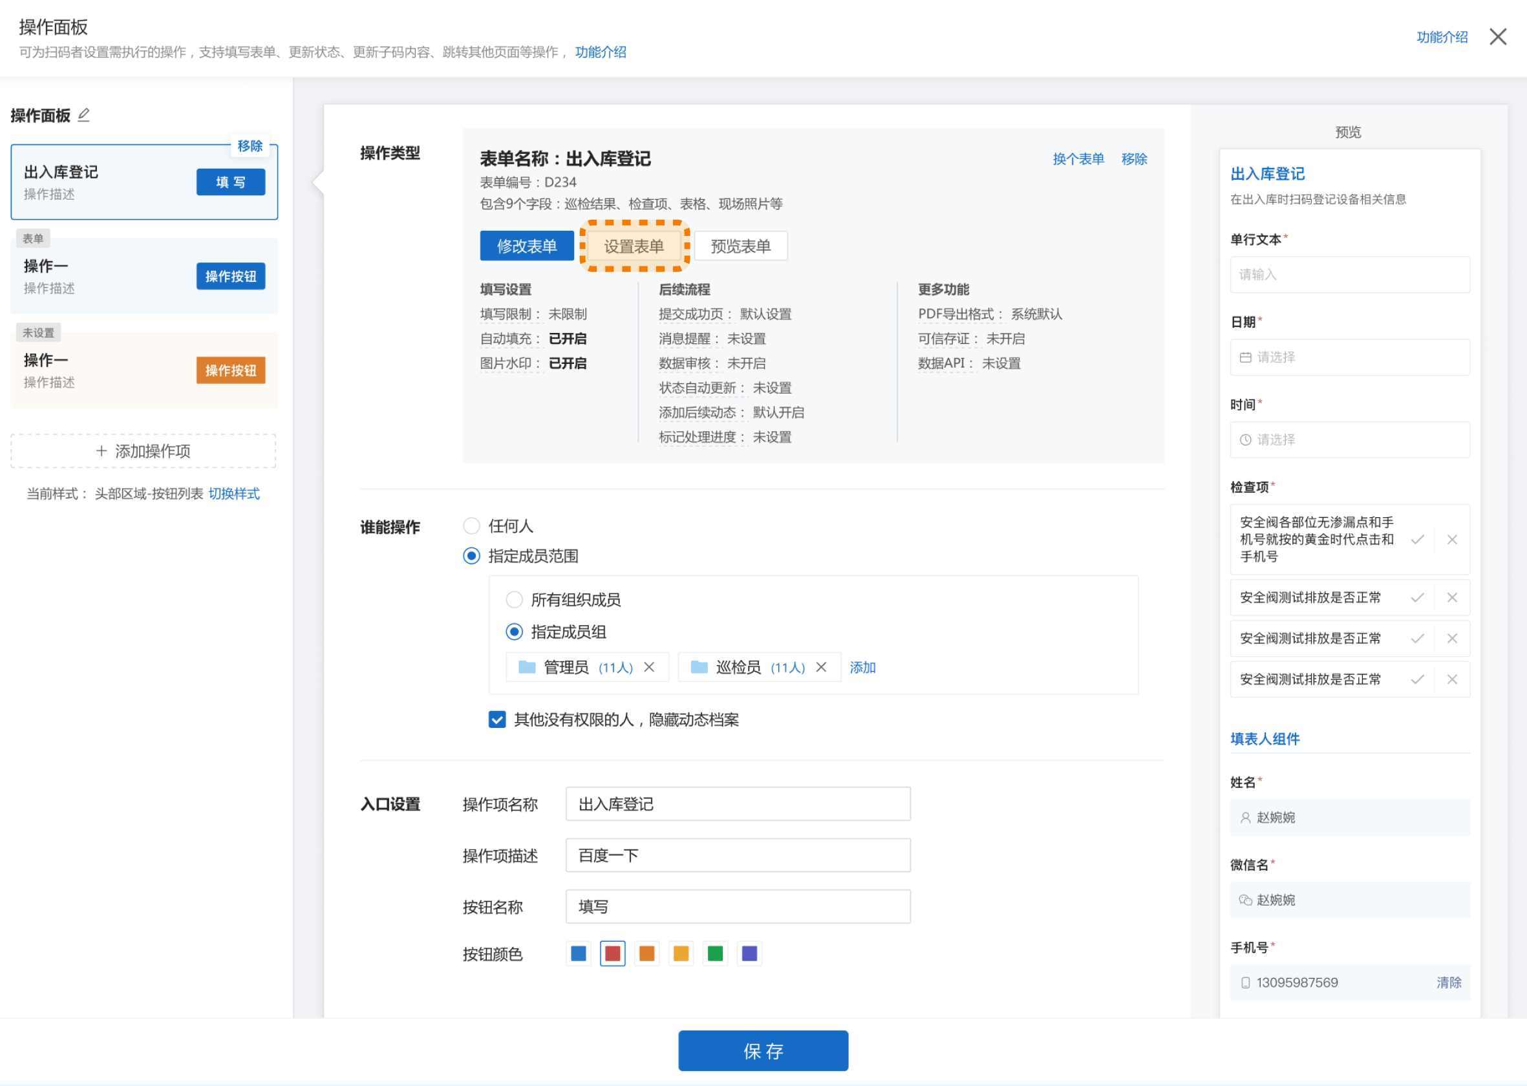This screenshot has width=1527, height=1086.
Task: Select the 任何人 radio option
Action: 471,526
